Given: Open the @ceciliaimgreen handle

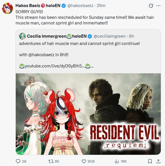Looking at the screenshot, I should click(x=109, y=36).
